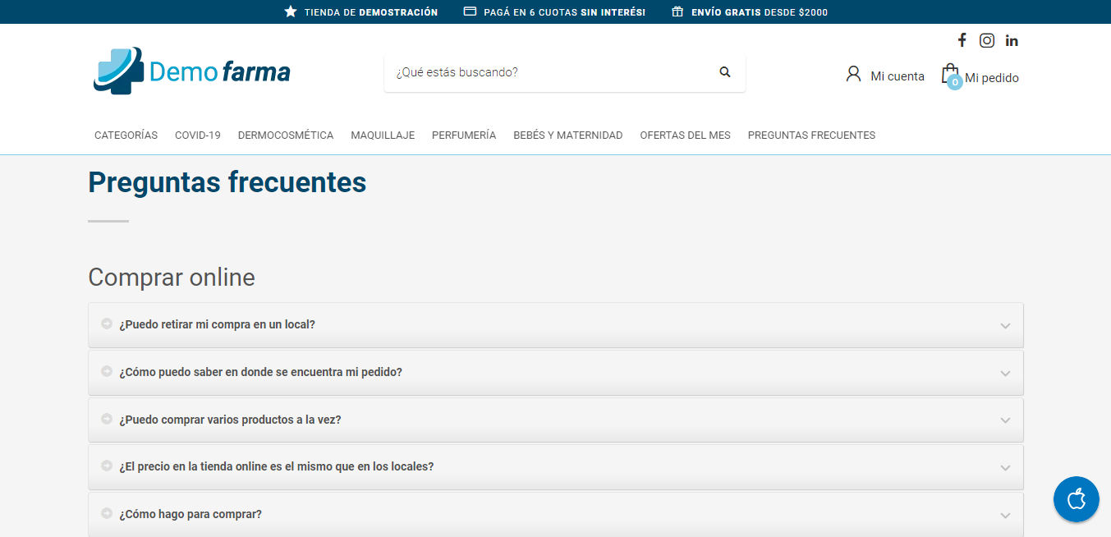This screenshot has height=537, width=1111.
Task: Open PREGUNTAS FRECUENTES menu item
Action: 811,135
